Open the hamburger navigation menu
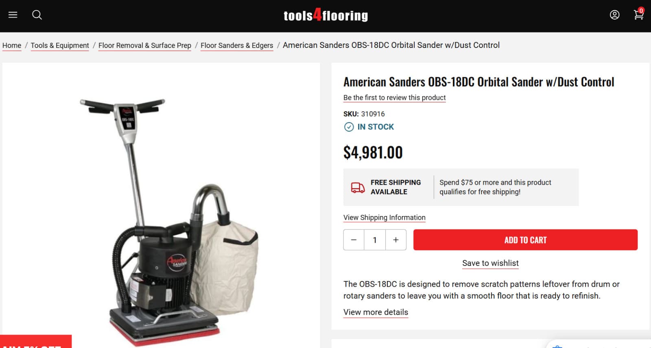651x348 pixels. 13,15
